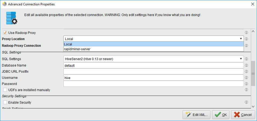Click info icon beside Password field

pyautogui.click(x=246, y=84)
